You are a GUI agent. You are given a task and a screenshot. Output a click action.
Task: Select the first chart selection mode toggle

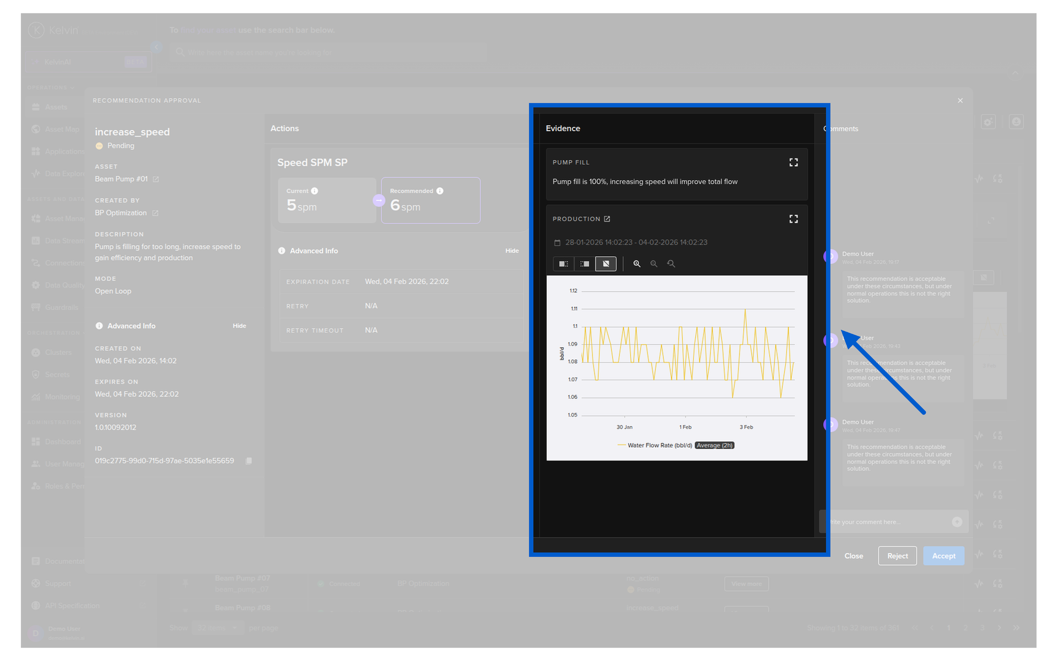tap(563, 264)
